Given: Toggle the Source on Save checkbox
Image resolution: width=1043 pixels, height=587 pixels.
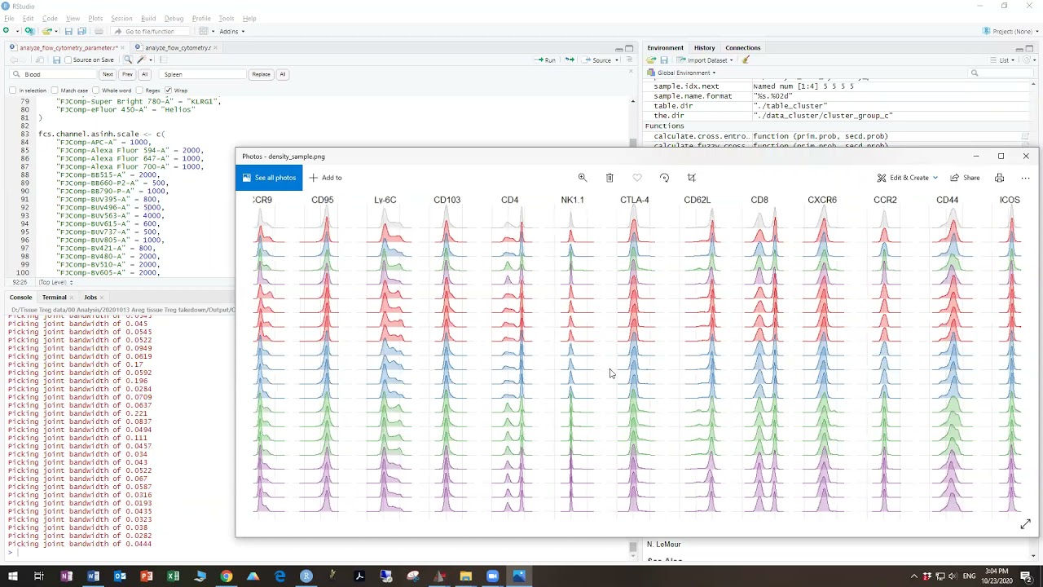Looking at the screenshot, I should point(69,60).
